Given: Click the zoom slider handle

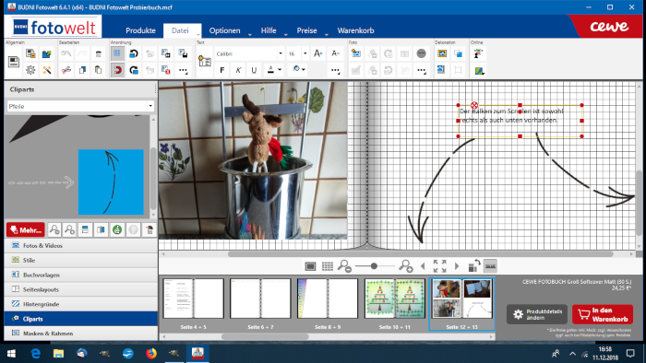Looking at the screenshot, I should (x=374, y=266).
